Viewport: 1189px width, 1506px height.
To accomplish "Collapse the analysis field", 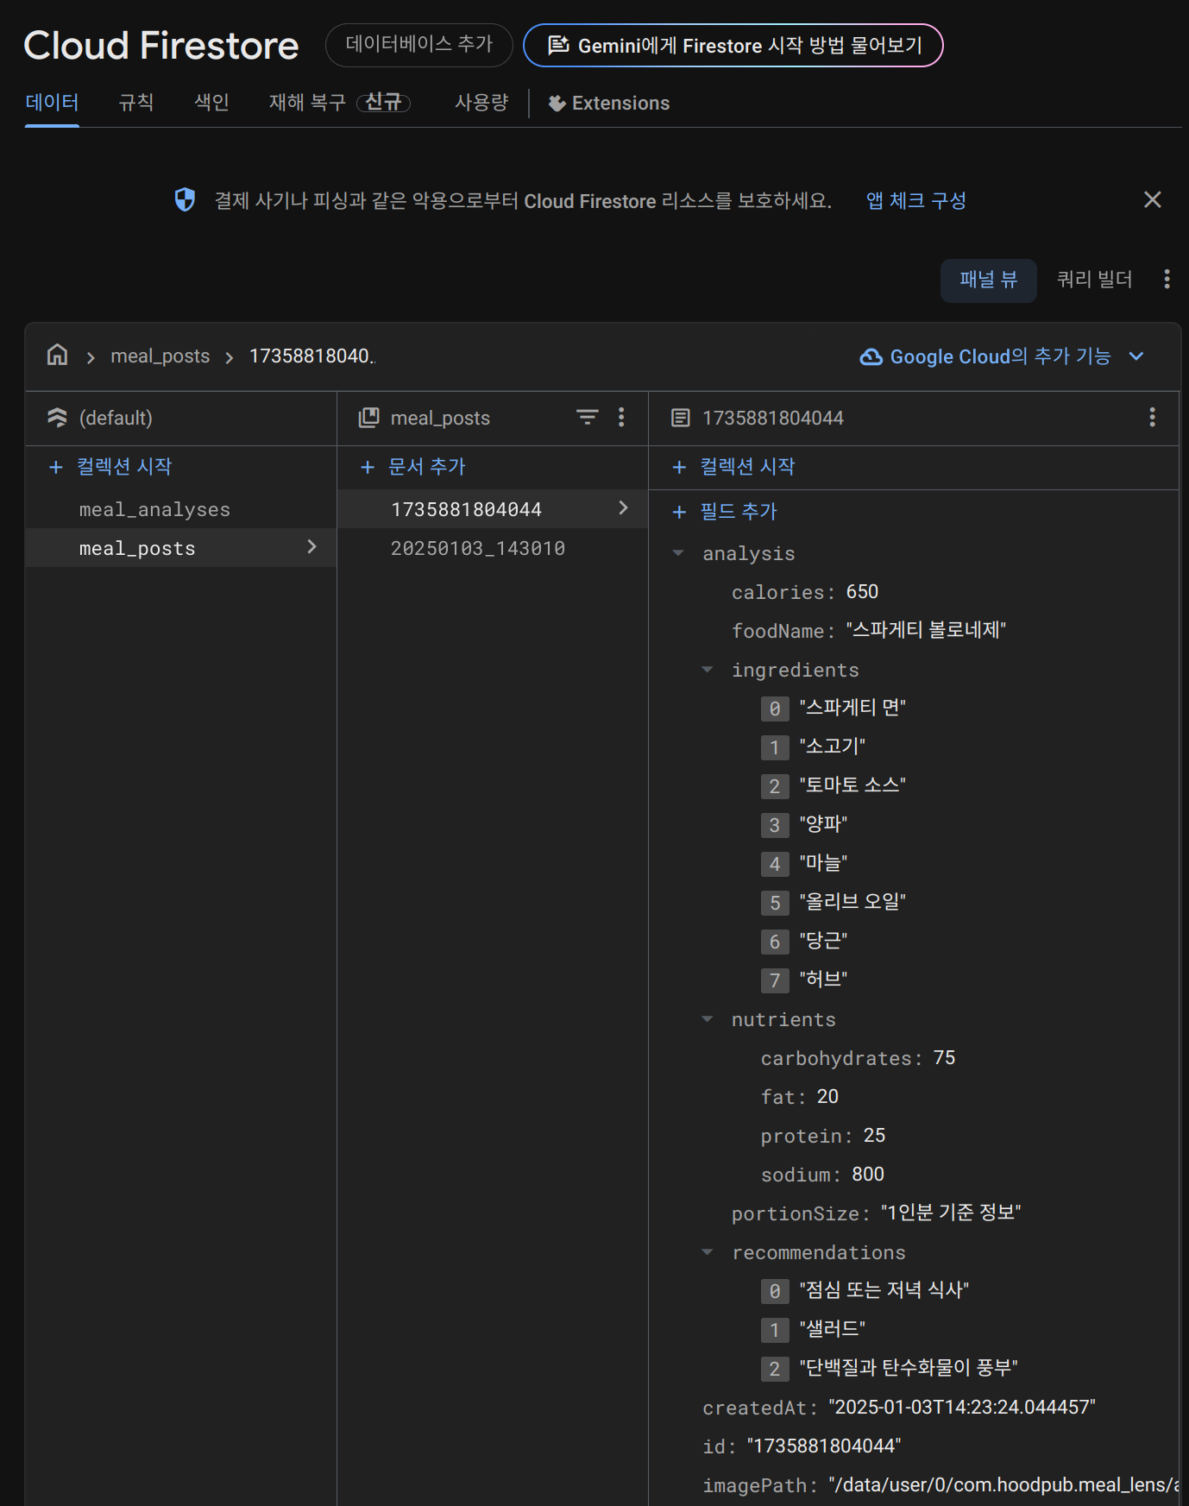I will click(678, 553).
